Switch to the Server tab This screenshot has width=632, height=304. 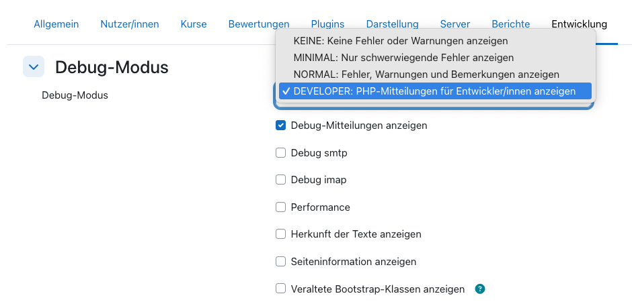455,24
